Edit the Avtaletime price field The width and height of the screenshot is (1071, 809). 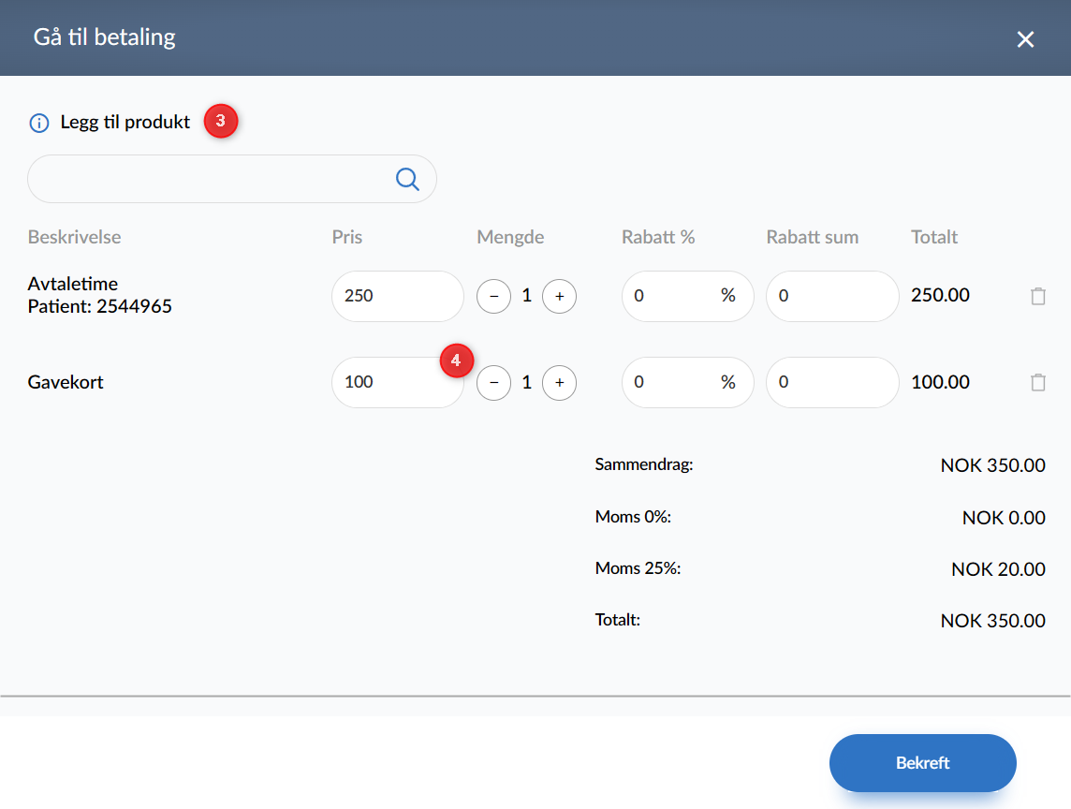pos(396,296)
